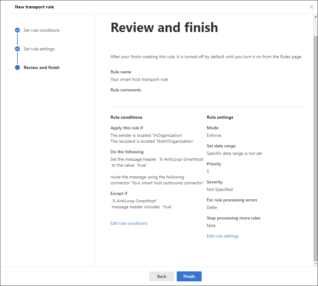The width and height of the screenshot is (318, 286).
Task: Go to the Set rule conditions step
Action: coord(42,30)
